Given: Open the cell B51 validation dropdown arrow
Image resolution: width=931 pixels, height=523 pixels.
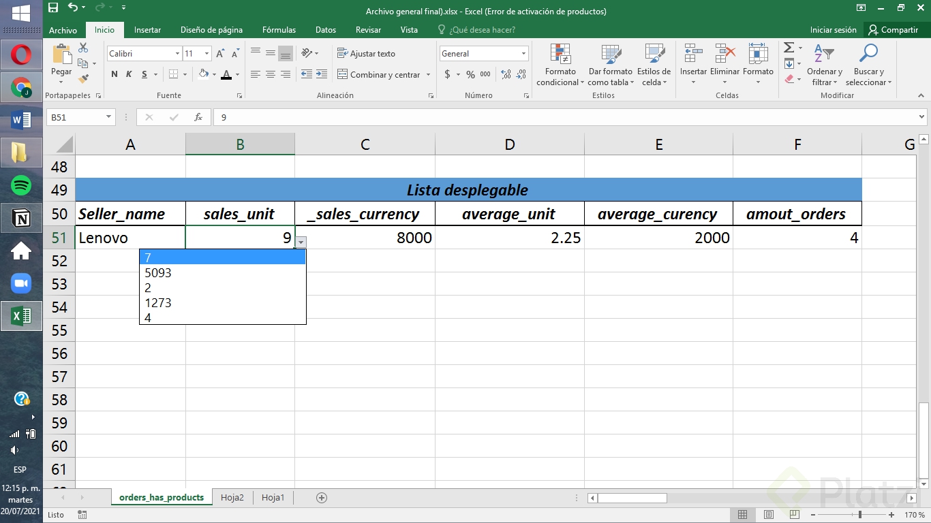Looking at the screenshot, I should [x=301, y=242].
